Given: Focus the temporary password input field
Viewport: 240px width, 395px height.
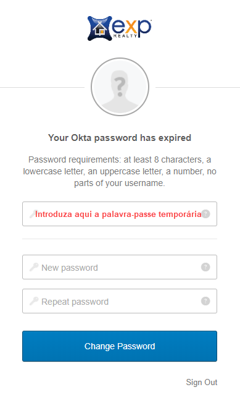Looking at the screenshot, I should coord(120,214).
